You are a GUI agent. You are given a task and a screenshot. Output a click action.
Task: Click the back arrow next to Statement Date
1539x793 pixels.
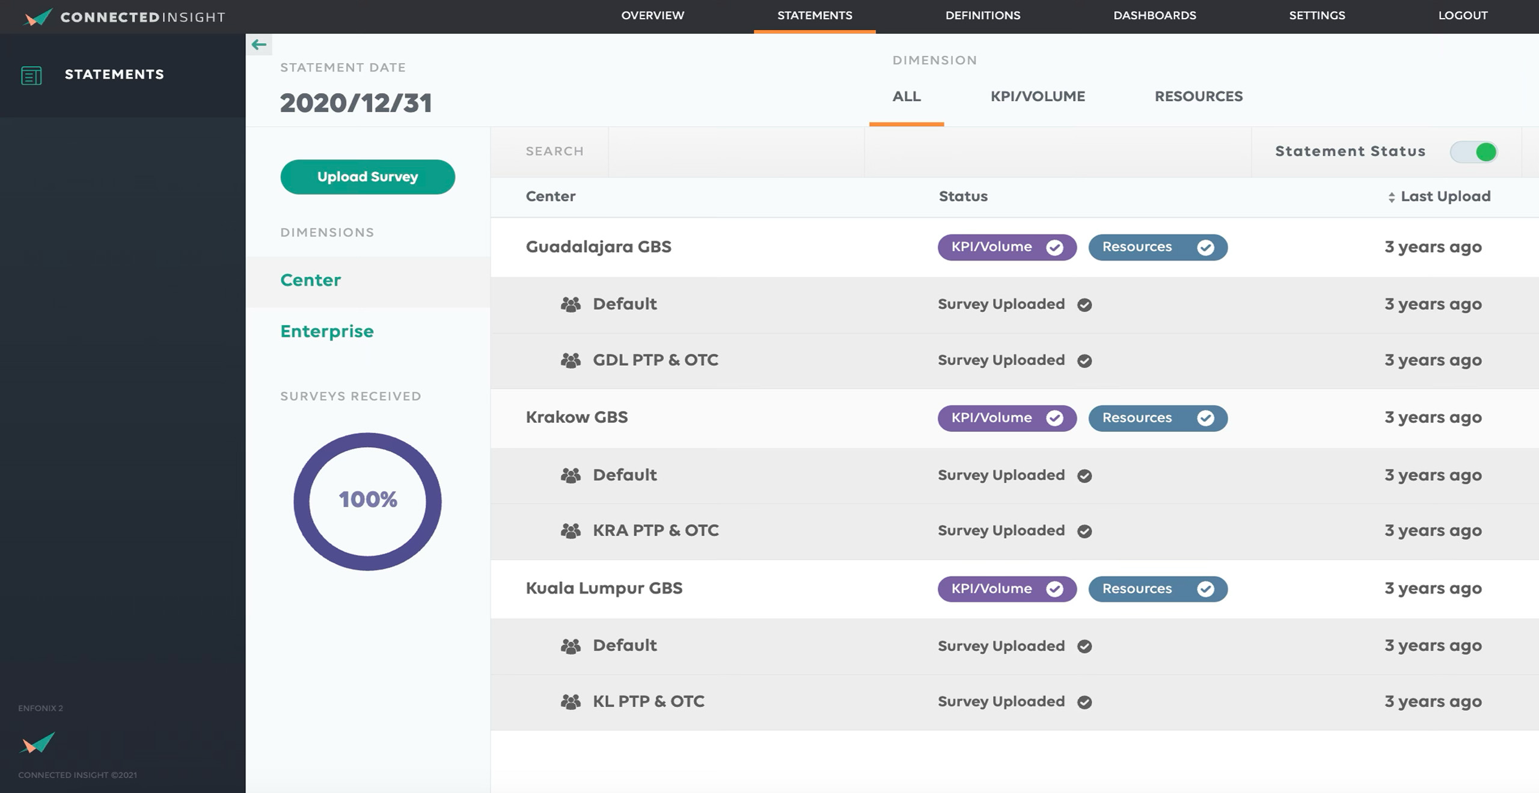click(258, 43)
